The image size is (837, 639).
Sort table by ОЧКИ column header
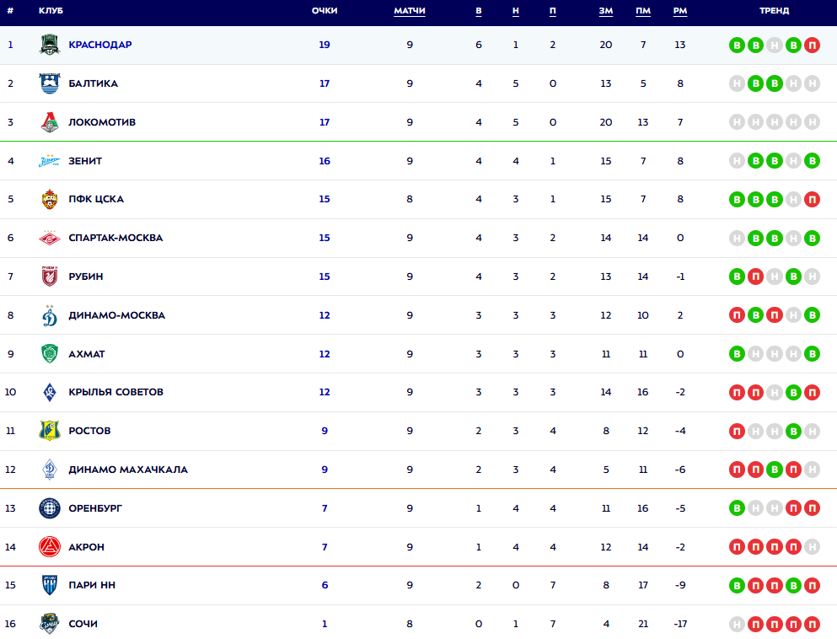click(325, 11)
